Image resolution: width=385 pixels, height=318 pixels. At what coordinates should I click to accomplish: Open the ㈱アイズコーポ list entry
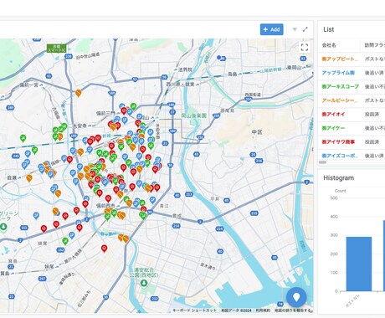pos(340,156)
